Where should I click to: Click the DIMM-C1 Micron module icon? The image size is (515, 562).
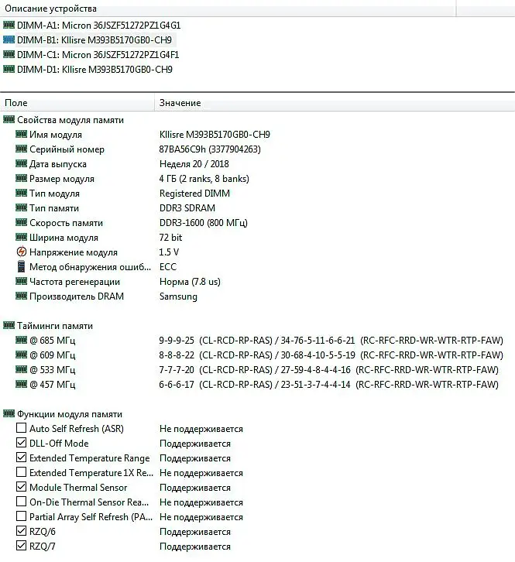point(9,54)
